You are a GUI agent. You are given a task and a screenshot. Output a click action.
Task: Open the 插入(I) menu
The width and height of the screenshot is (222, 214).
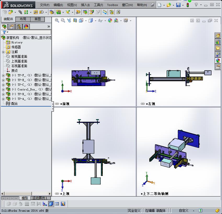point(85,5)
